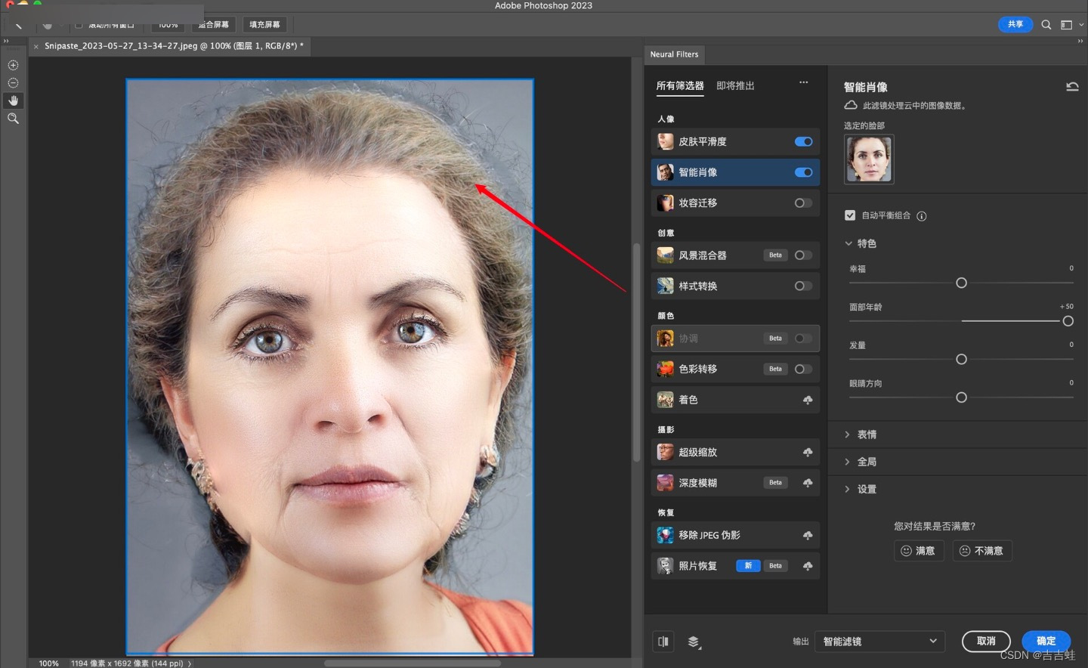The height and width of the screenshot is (668, 1088).
Task: Click the status bar info arrow
Action: [190, 663]
